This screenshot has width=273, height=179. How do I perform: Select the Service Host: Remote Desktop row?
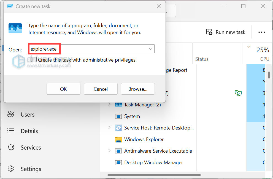point(183,128)
